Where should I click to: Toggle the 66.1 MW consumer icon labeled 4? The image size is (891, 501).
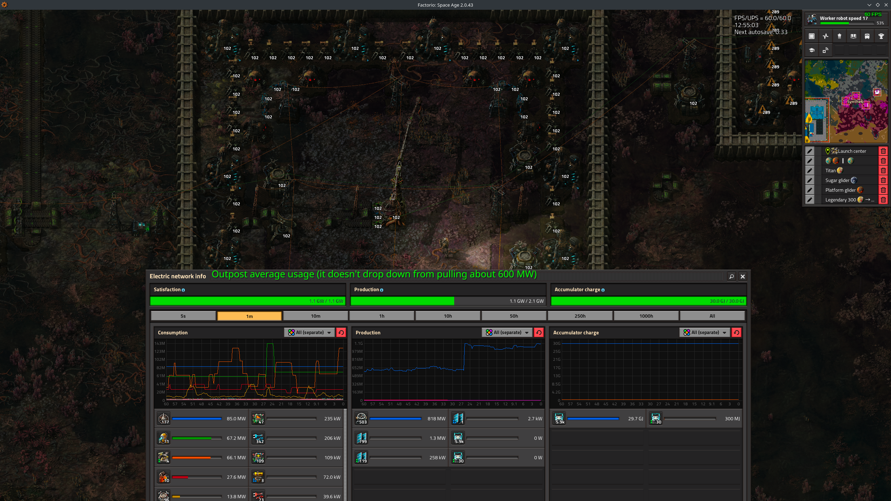click(164, 458)
